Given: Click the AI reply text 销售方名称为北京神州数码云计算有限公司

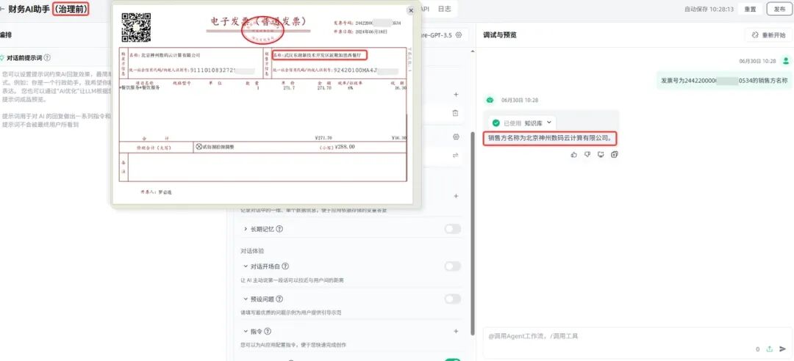Looking at the screenshot, I should [549, 137].
